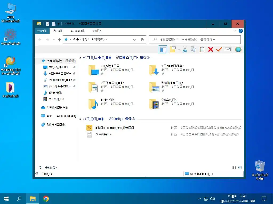Unpin Downloads using its pin in the navigation pane
Screen dimensions: 273x204
(x=74, y=74)
